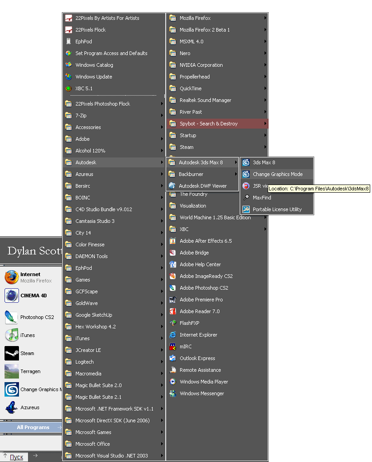
Task: Click the Internet Explorer icon
Action: click(x=173, y=335)
